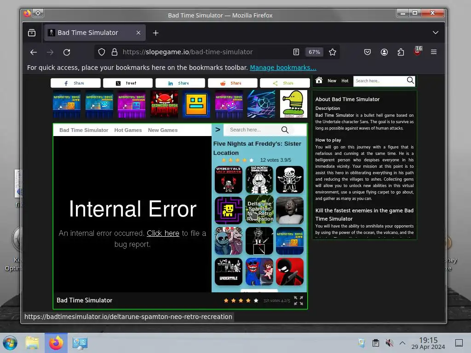This screenshot has width=471, height=353.
Task: Open the red Geometry Dash Bloodbath thumbnail
Action: [x=164, y=104]
